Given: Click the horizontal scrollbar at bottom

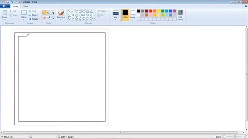Looking at the screenshot, I should click(121, 133).
